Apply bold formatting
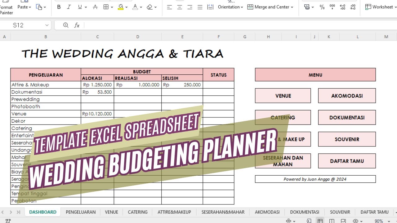 tap(59, 7)
